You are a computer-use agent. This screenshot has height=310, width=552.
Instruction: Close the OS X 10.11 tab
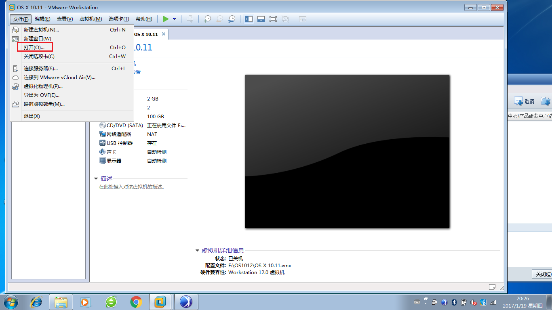pyautogui.click(x=164, y=34)
